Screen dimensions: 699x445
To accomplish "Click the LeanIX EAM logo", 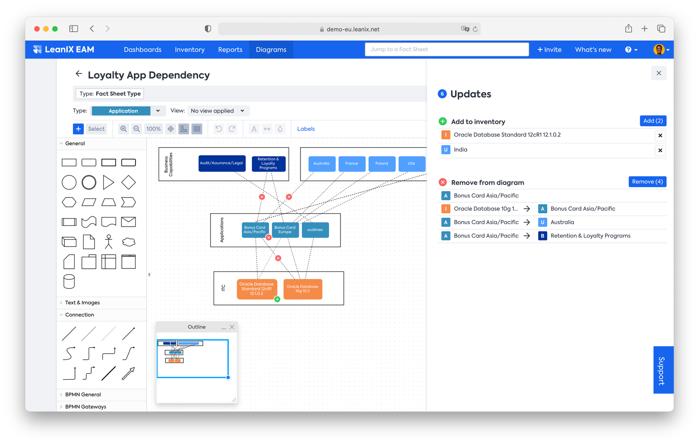I will 64,49.
